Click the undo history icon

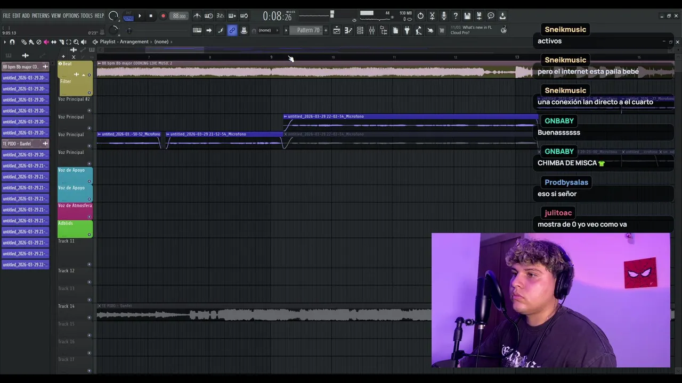tap(420, 16)
